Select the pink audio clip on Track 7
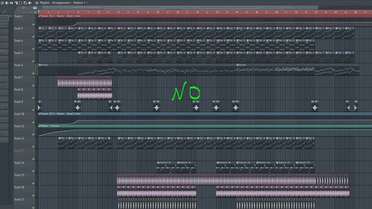The width and height of the screenshot is (372, 209). 85,82
